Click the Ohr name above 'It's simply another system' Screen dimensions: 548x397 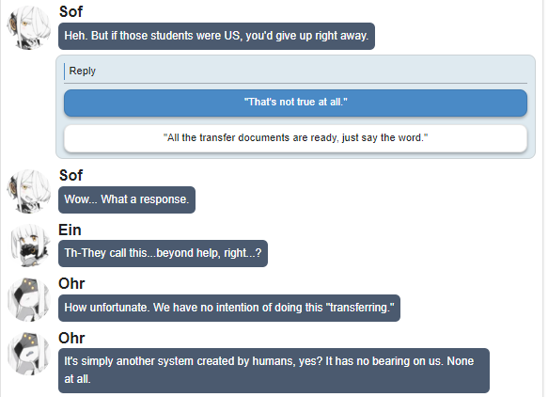71,339
